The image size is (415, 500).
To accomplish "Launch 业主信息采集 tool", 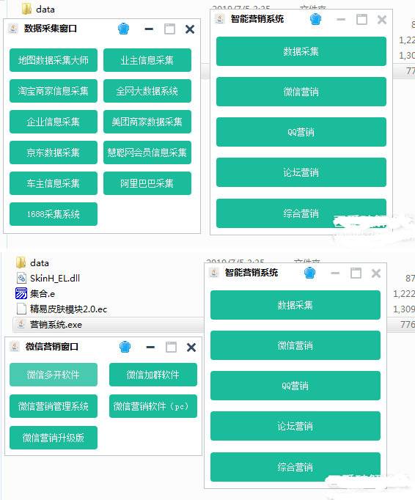I will coord(147,60).
